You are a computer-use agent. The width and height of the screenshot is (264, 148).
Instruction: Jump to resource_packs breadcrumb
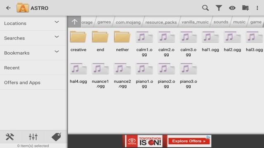click(x=161, y=22)
